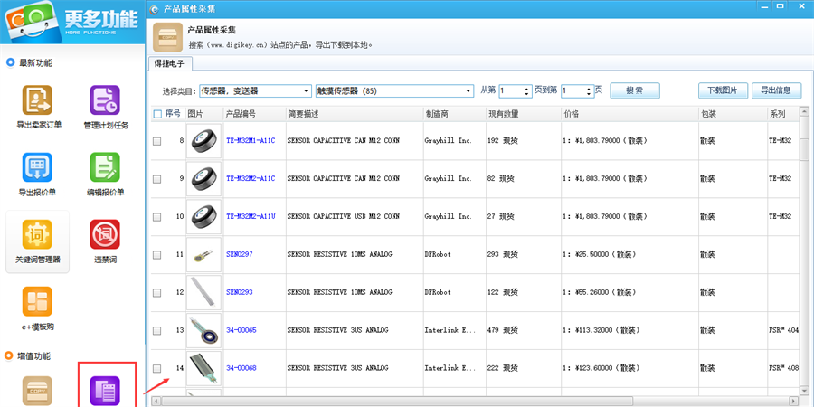Toggle the select-all checkbox in 序号 header
Viewport: 814px width, 407px height.
point(157,114)
